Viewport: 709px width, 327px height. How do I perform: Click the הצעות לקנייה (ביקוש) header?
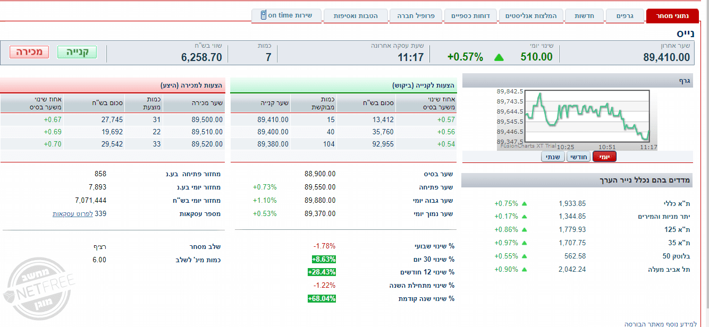click(423, 85)
